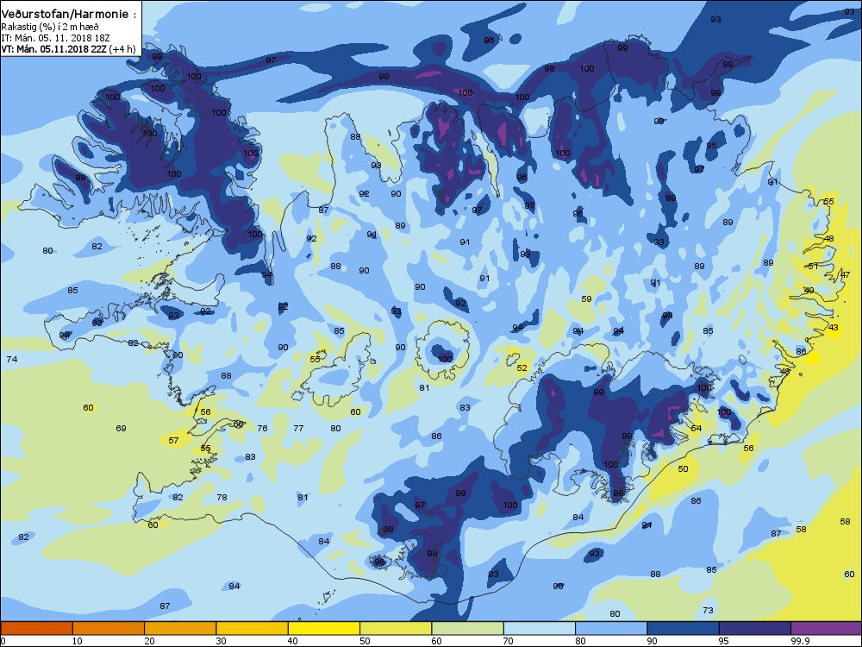The height and width of the screenshot is (647, 862).
Task: Choose the light green 60–70 legend swatch
Action: [x=468, y=628]
